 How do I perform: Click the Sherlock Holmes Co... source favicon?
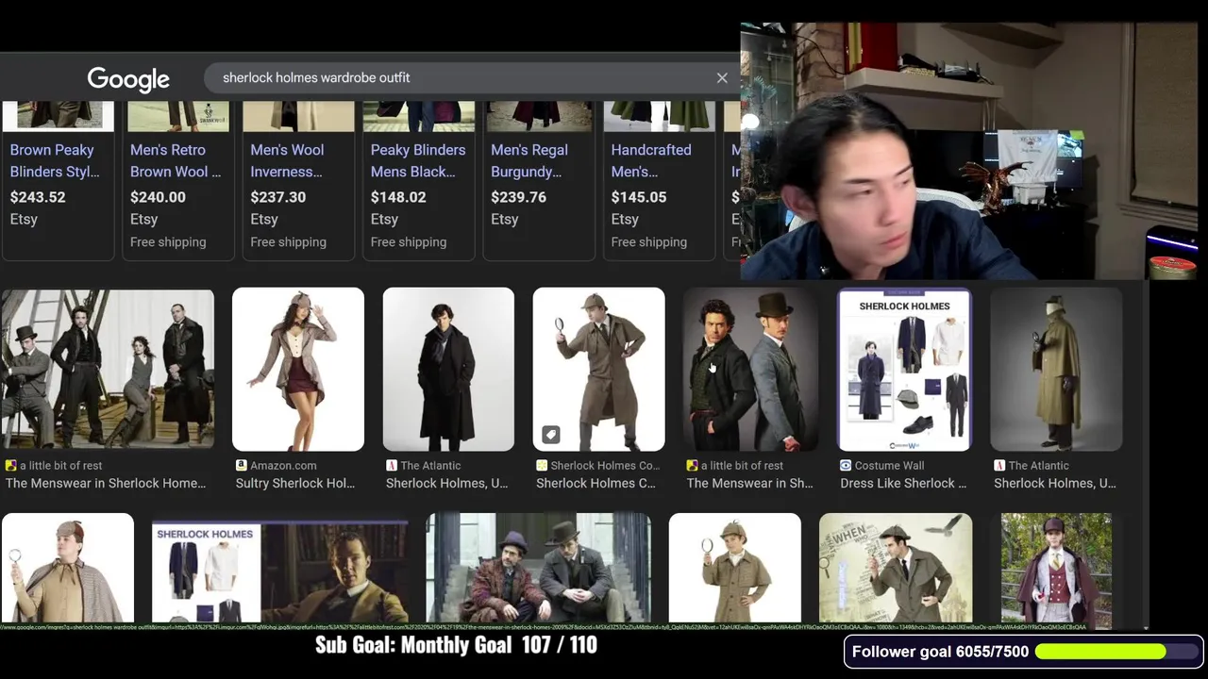coord(542,466)
